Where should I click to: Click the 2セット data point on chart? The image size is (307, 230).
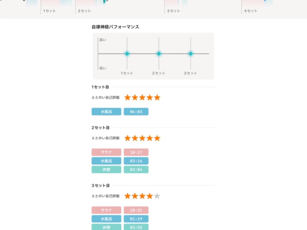click(159, 54)
